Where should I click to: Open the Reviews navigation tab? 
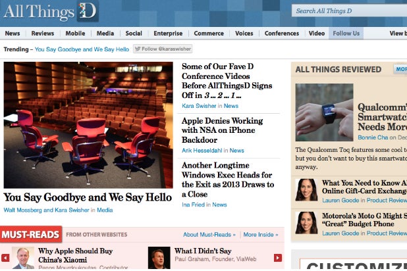43,34
